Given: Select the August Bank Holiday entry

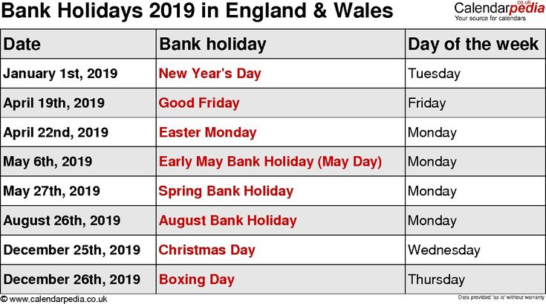Looking at the screenshot, I should (x=227, y=221).
